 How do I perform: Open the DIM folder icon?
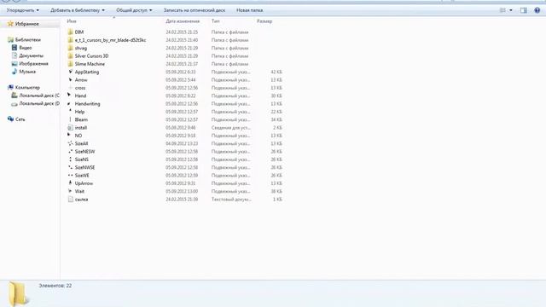70,32
